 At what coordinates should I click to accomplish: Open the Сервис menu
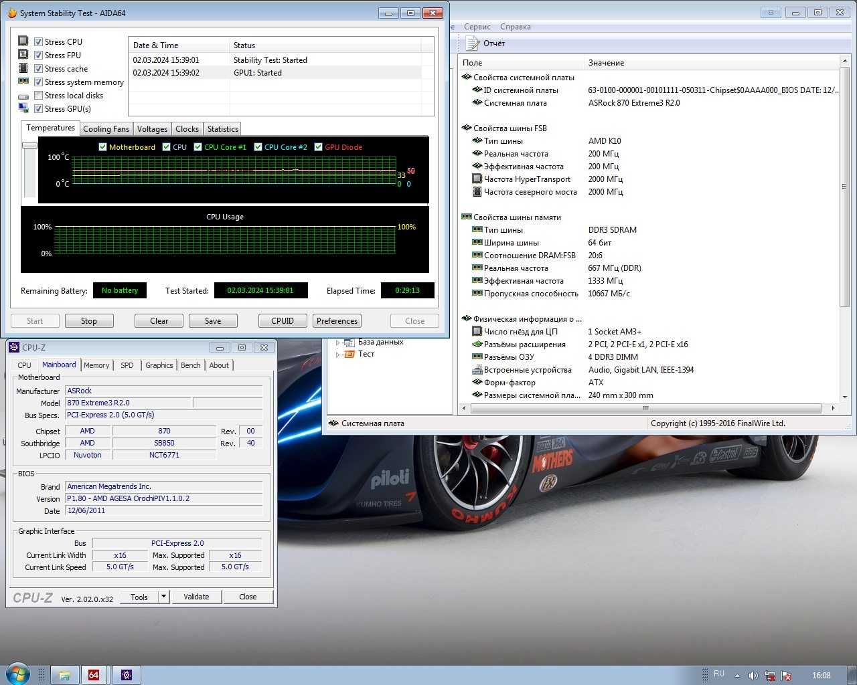(477, 27)
